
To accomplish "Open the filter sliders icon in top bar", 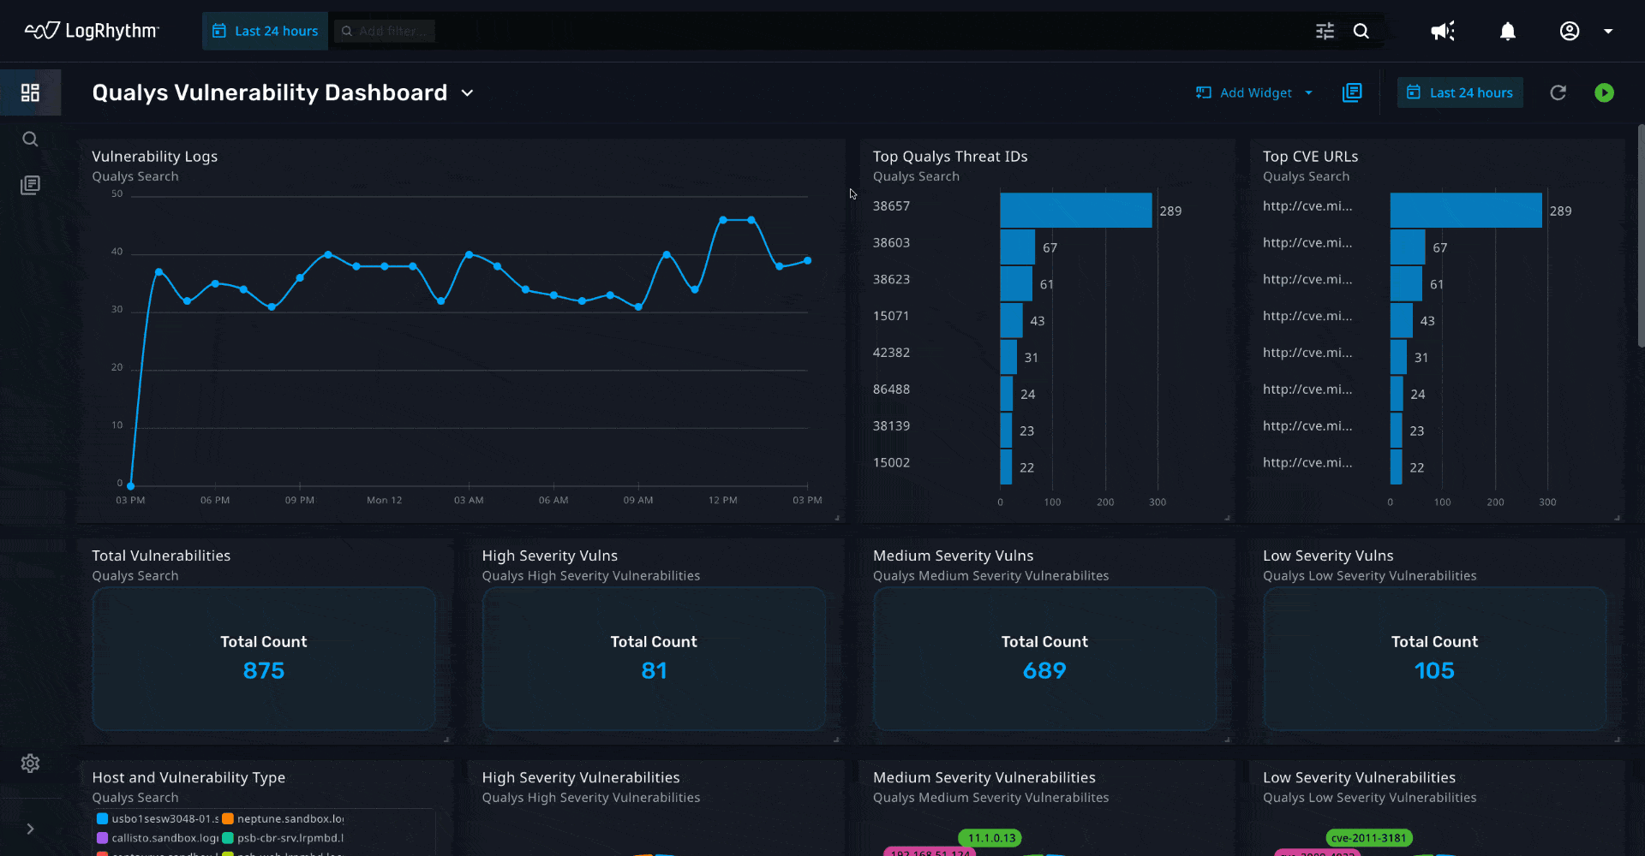I will [1325, 31].
